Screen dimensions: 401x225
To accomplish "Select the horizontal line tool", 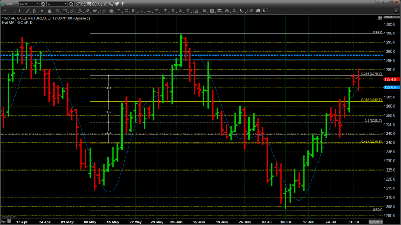I will tap(12, 11).
